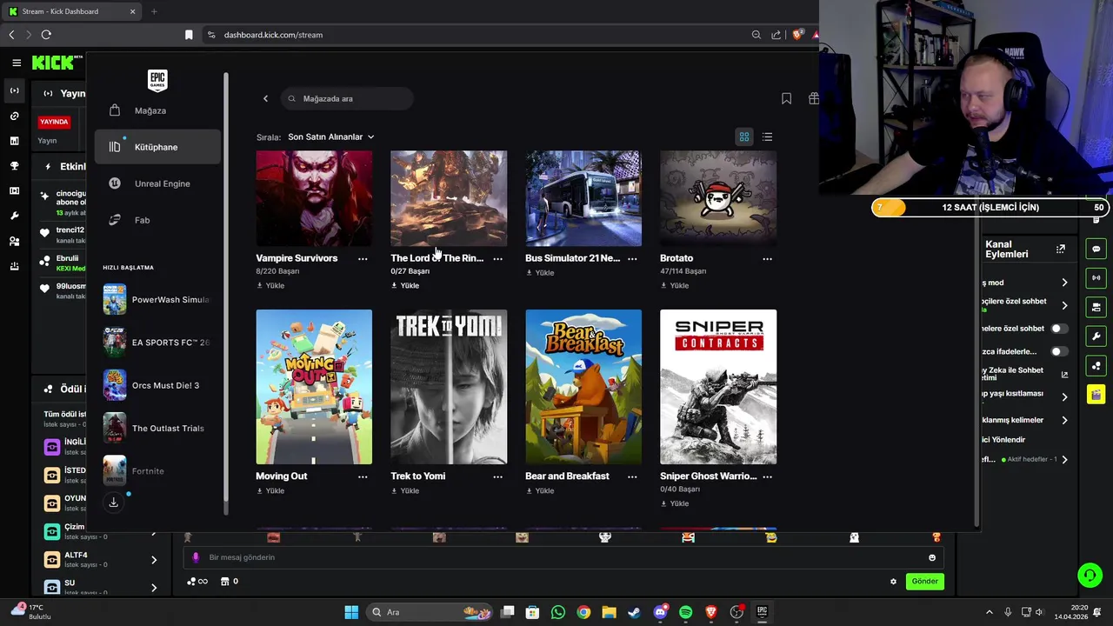
Task: Open options menu for The Lord of The Rings
Action: [x=497, y=258]
